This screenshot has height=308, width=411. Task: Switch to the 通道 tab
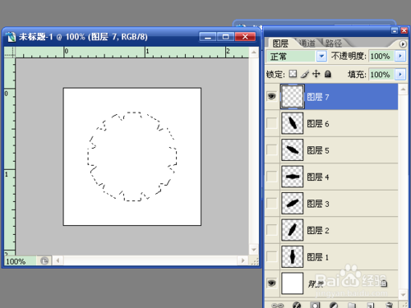click(307, 44)
